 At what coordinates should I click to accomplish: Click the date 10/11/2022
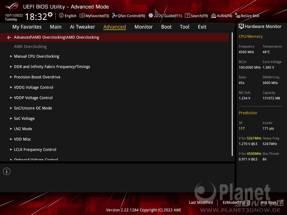click(x=14, y=15)
